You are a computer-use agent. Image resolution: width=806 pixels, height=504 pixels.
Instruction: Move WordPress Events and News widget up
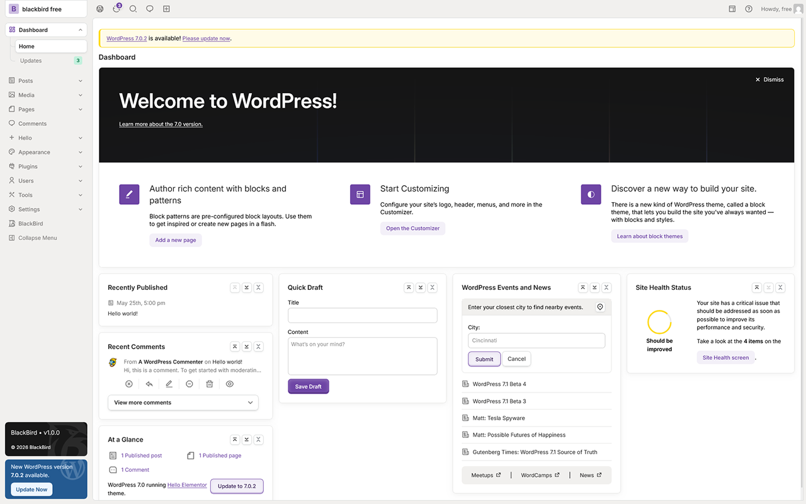click(x=582, y=287)
